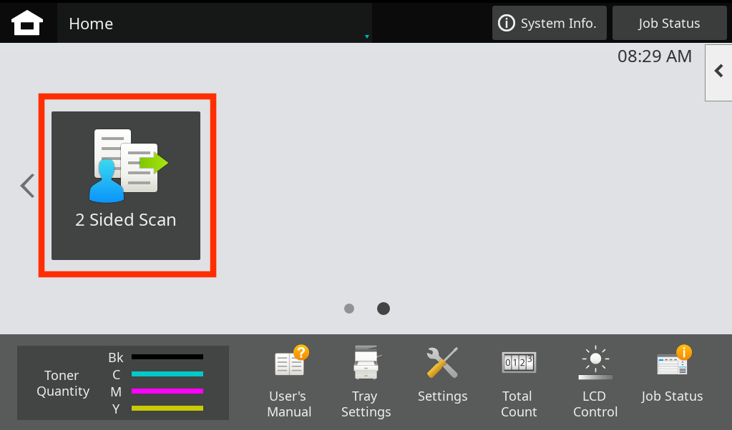Launch the 2 Sided Scan app

(126, 184)
